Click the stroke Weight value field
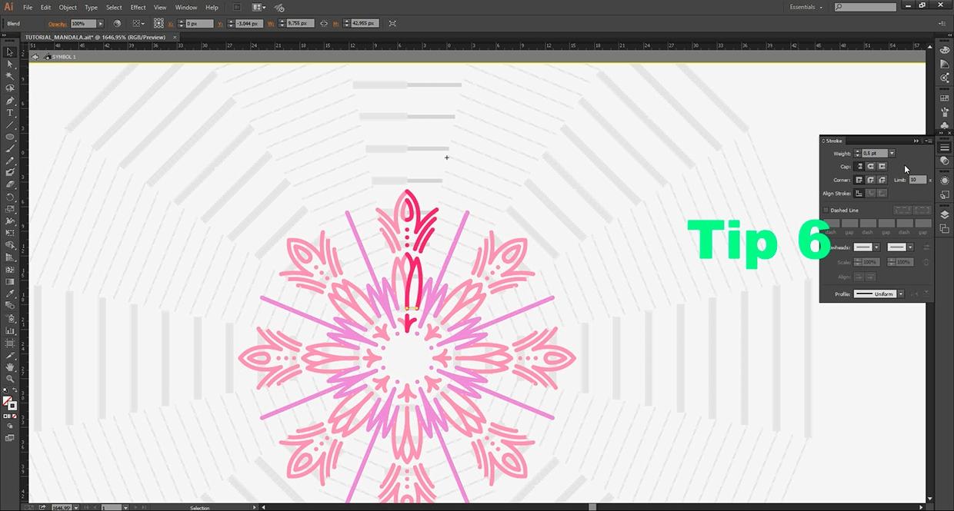This screenshot has width=954, height=511. click(x=875, y=153)
